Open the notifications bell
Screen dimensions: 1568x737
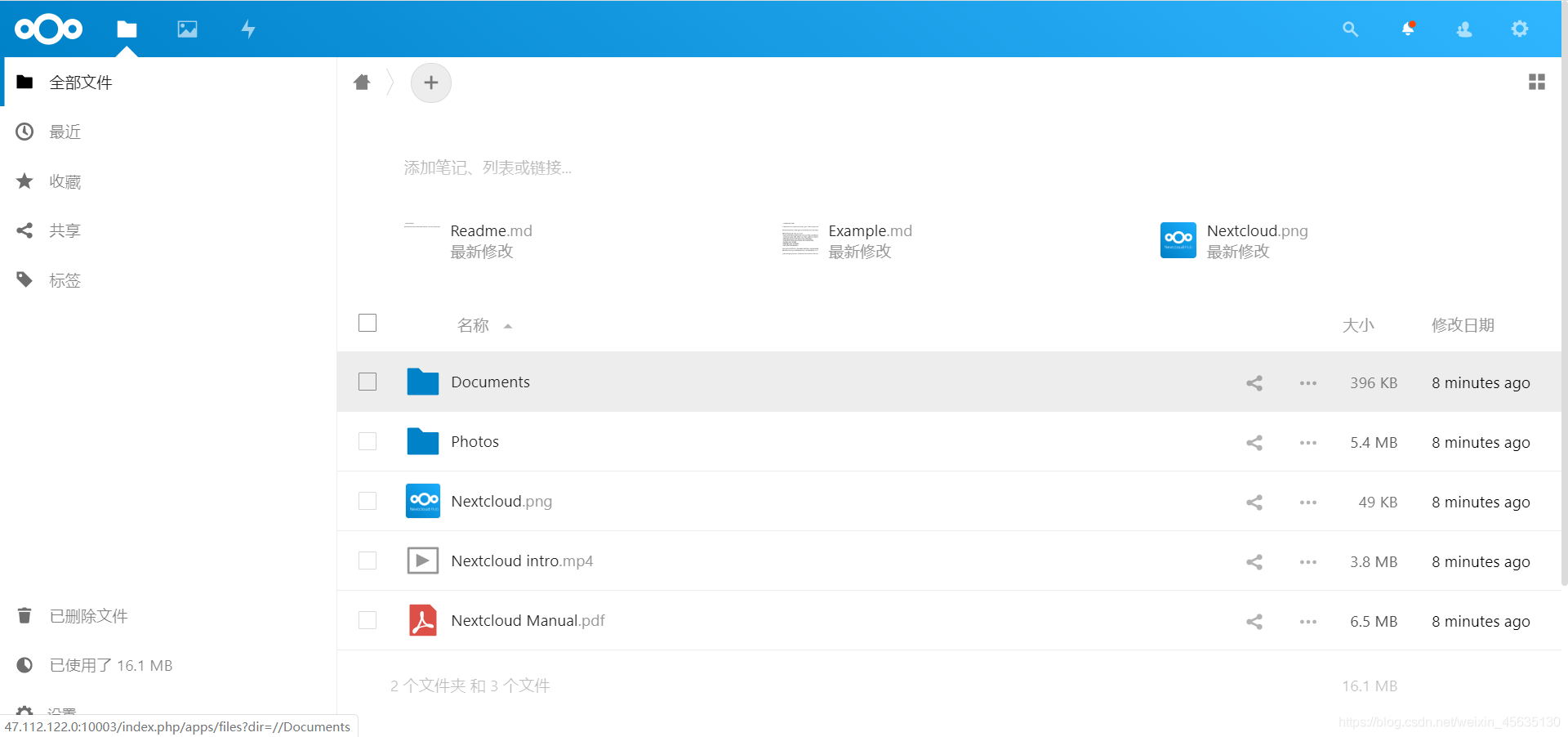pos(1408,29)
